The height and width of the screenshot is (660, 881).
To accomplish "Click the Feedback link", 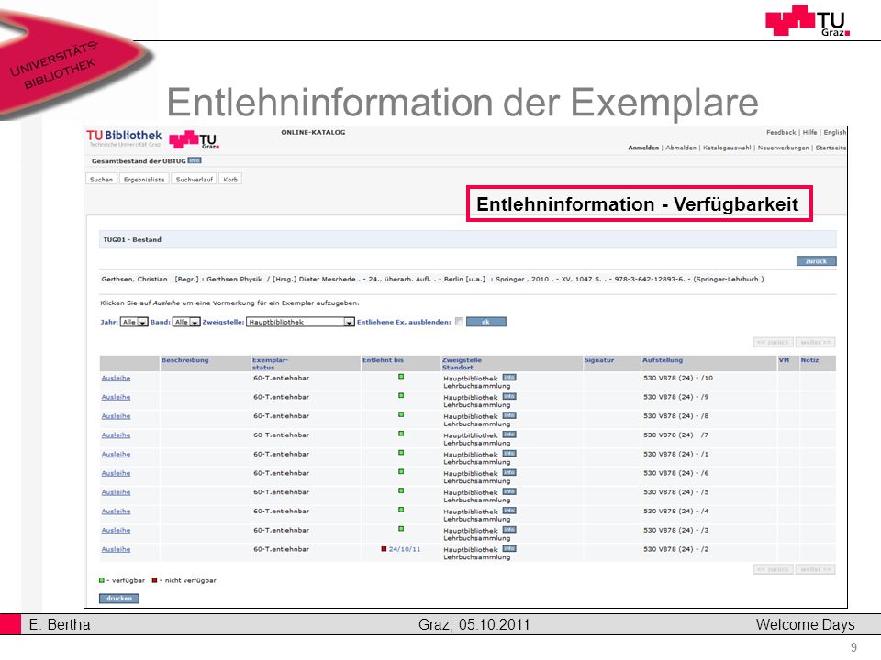I will point(781,132).
